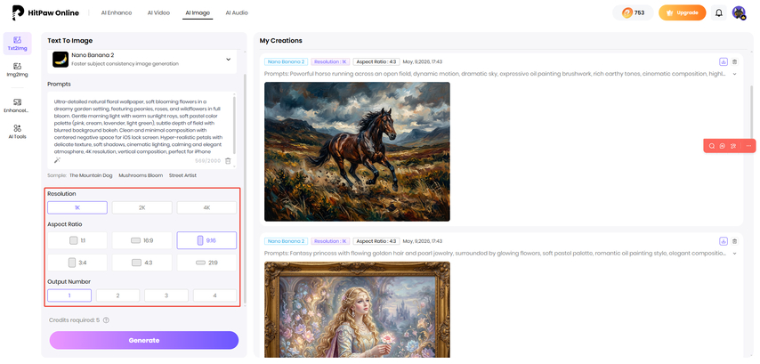
Task: Click the 569/2000 character counter
Action: click(x=208, y=161)
